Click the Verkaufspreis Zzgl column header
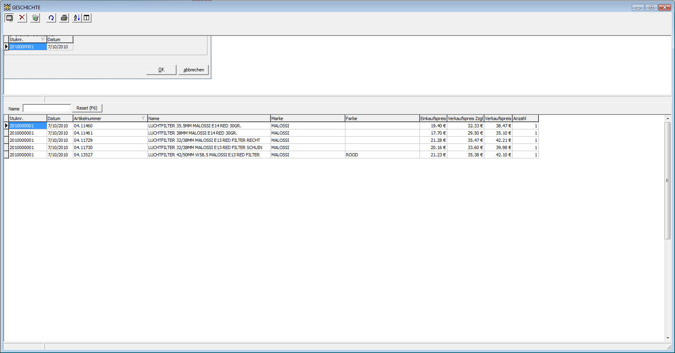This screenshot has width=675, height=353. pyautogui.click(x=465, y=118)
